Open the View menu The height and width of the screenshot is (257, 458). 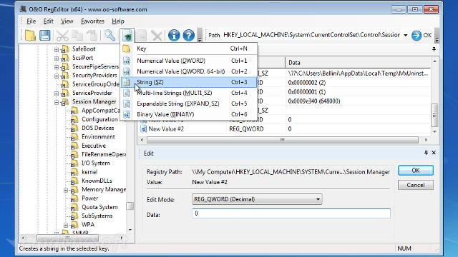tap(67, 21)
